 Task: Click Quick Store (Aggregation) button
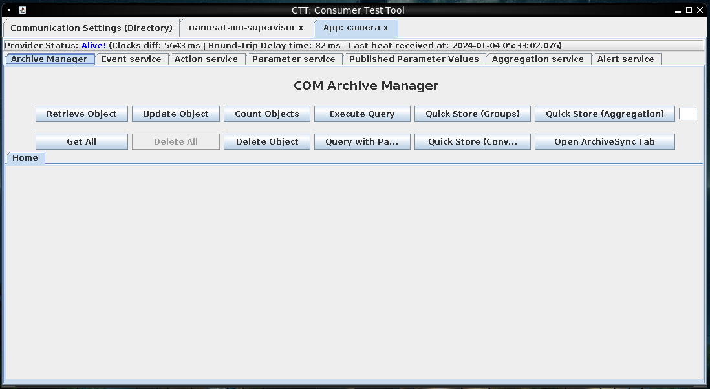tap(605, 114)
